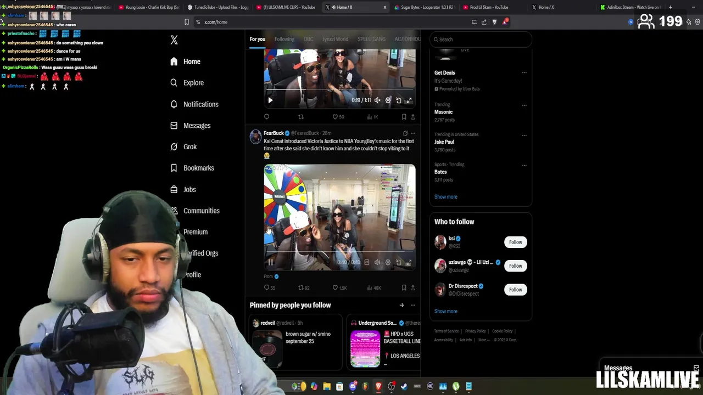
Task: Click the Search input field
Action: click(x=481, y=39)
